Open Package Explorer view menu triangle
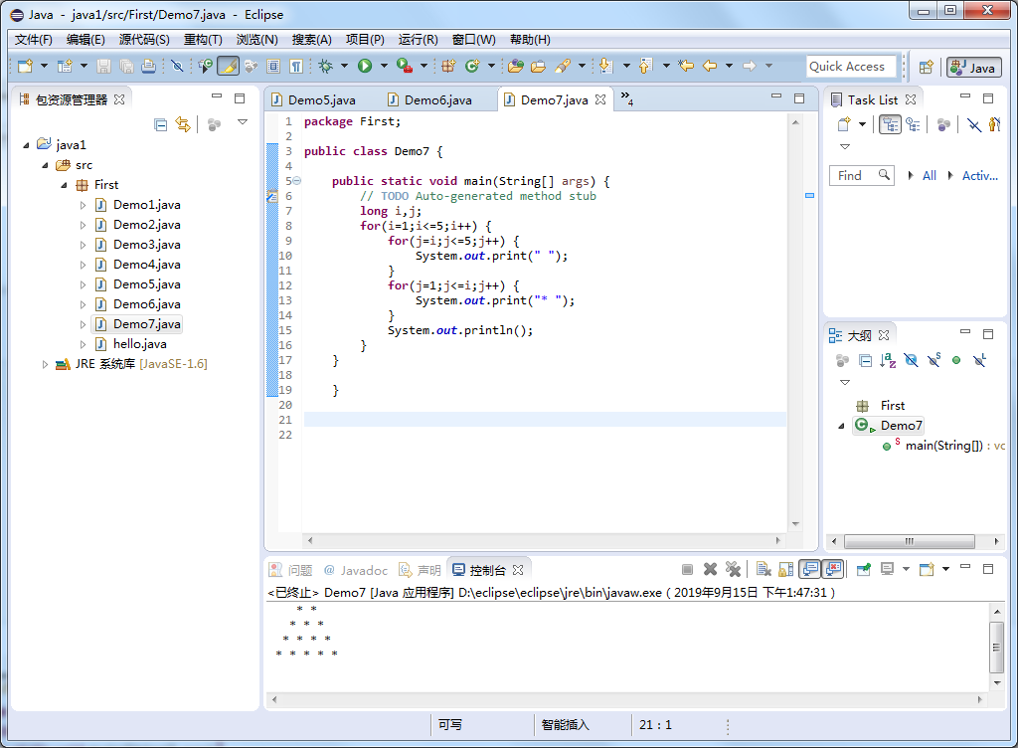Screen dimensions: 1018x748 [x=243, y=122]
